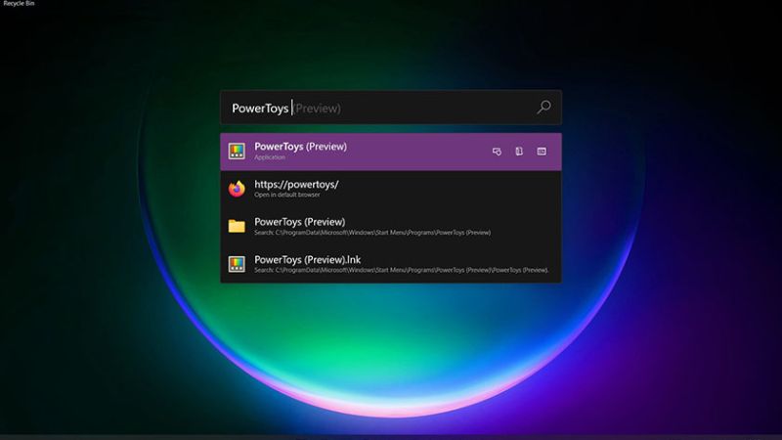
Task: Select the PowerToys (Preview).lnk result
Action: pos(390,264)
